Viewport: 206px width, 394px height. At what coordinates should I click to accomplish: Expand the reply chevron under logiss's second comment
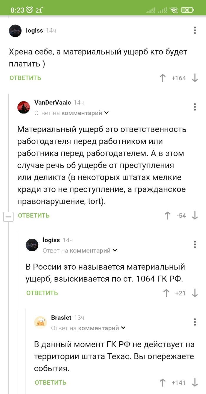click(115, 250)
